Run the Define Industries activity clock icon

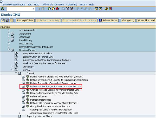click(x=27, y=96)
